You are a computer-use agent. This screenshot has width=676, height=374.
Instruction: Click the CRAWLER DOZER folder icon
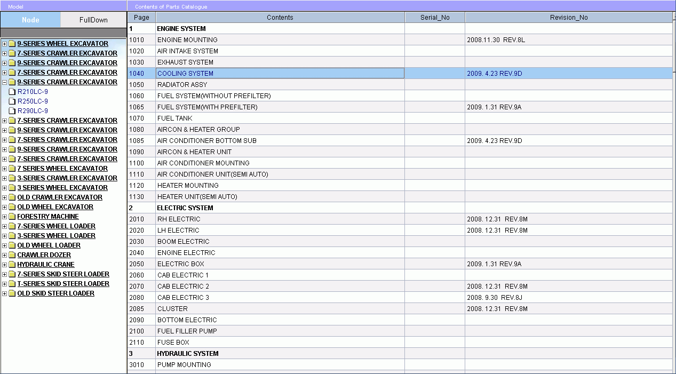(x=12, y=255)
